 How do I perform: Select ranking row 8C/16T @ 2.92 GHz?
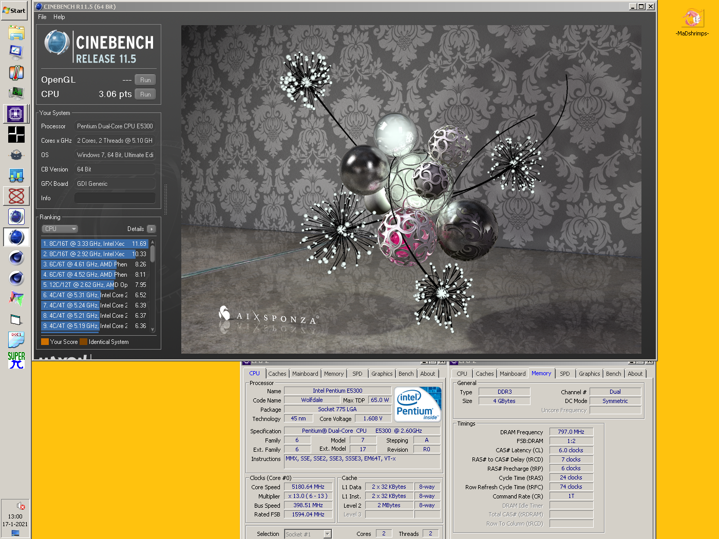coord(94,254)
